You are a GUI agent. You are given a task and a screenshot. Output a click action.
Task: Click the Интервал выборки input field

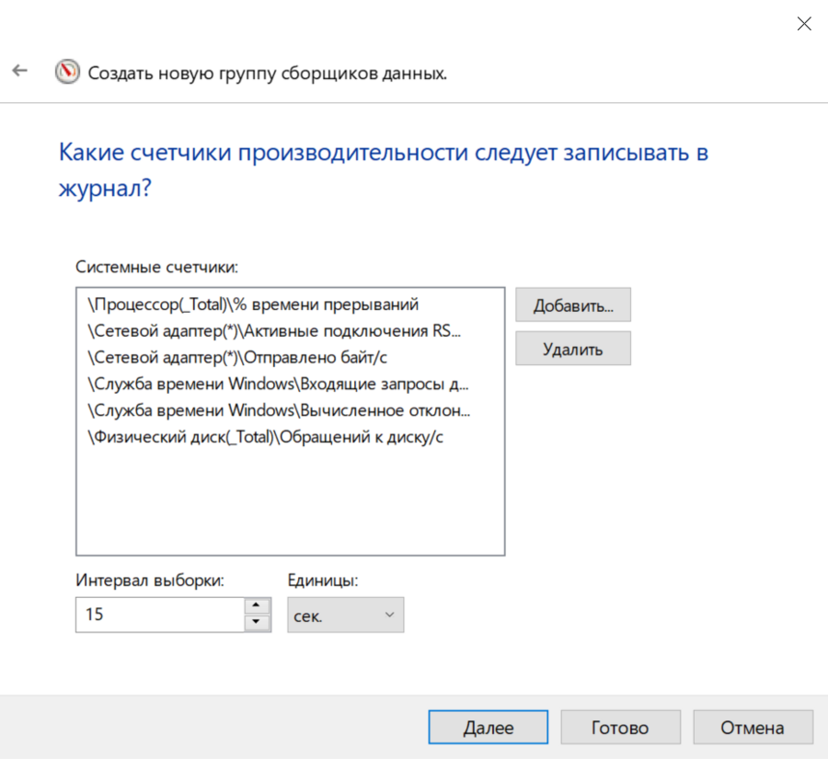159,615
